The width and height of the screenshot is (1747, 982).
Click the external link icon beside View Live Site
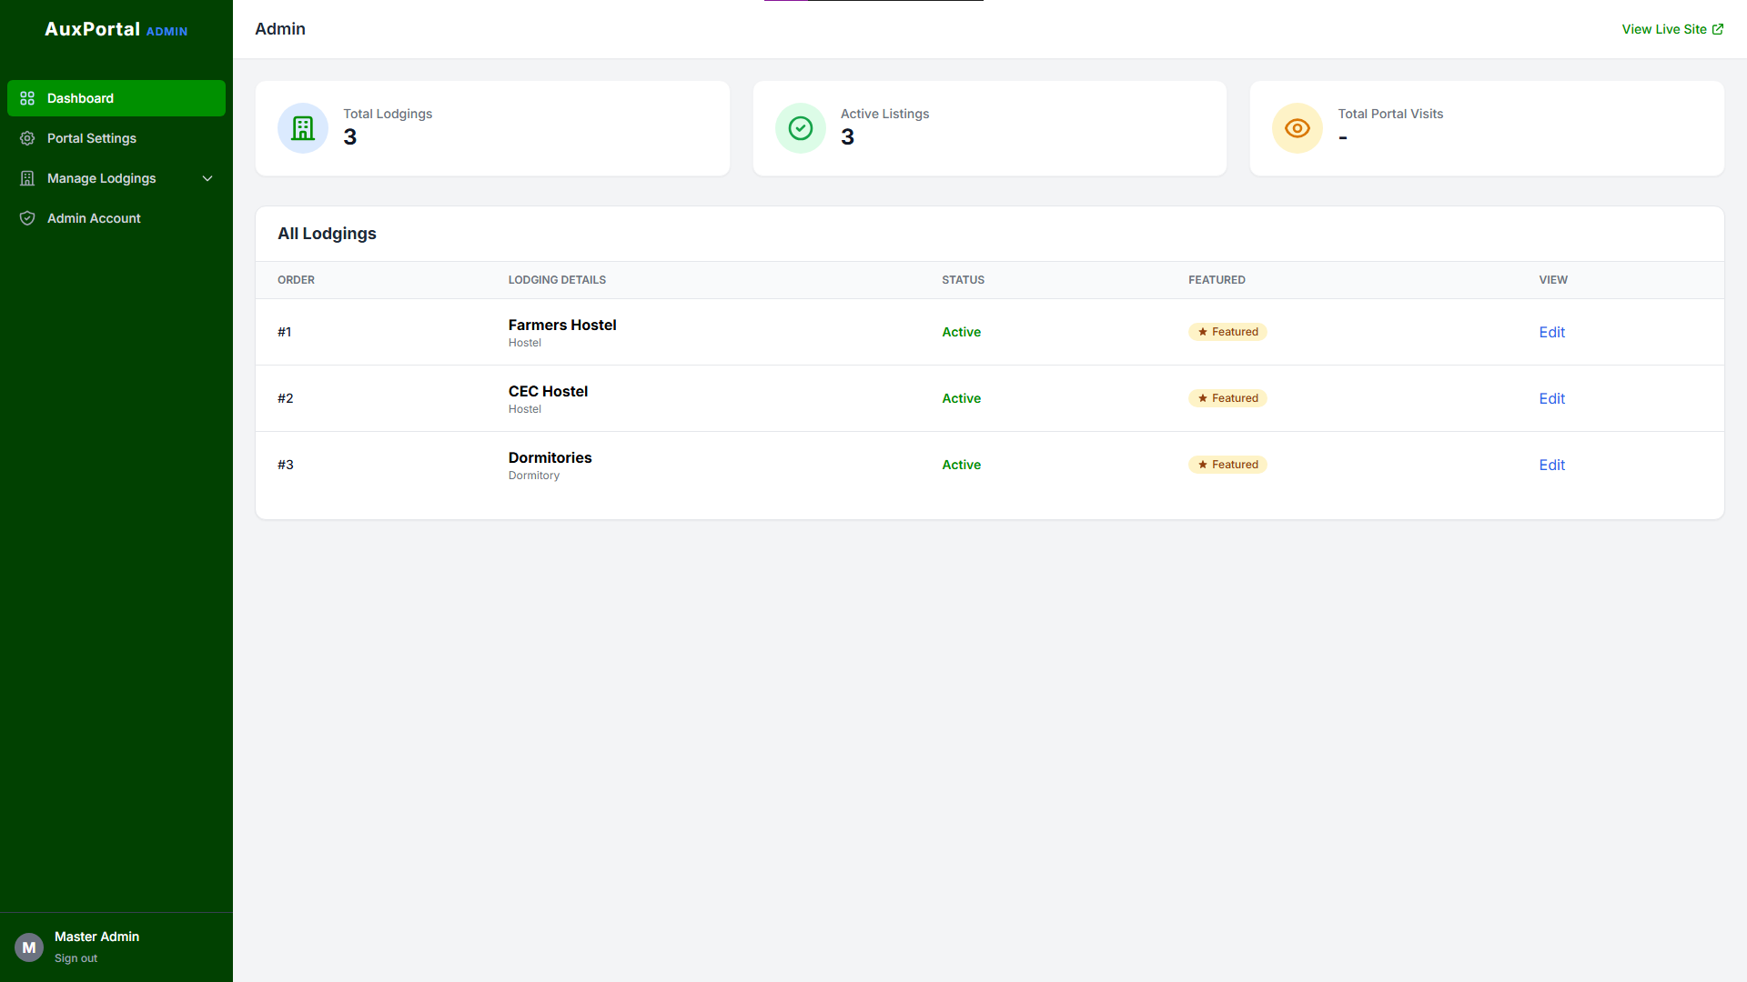(1718, 29)
